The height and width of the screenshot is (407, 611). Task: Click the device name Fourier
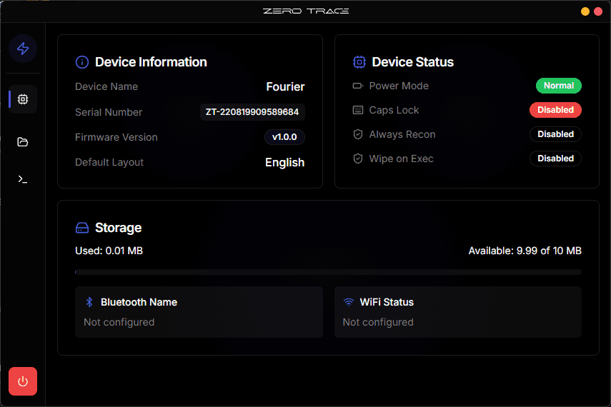pyautogui.click(x=285, y=86)
